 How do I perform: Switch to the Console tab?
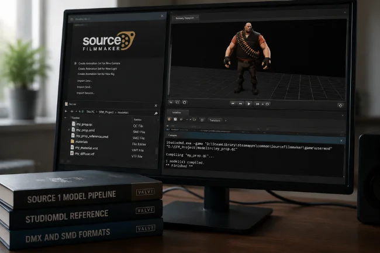[x=172, y=136]
